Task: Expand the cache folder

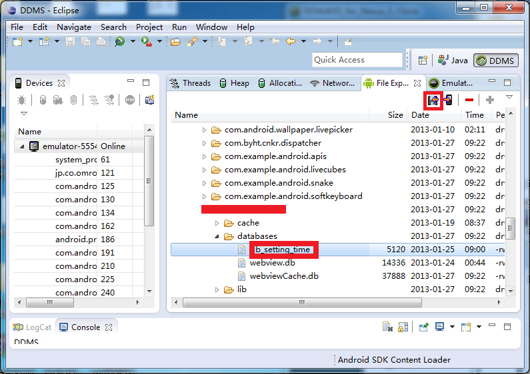Action: (x=217, y=223)
